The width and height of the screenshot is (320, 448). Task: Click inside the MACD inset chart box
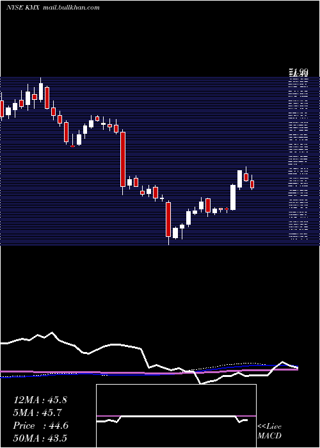point(176,416)
